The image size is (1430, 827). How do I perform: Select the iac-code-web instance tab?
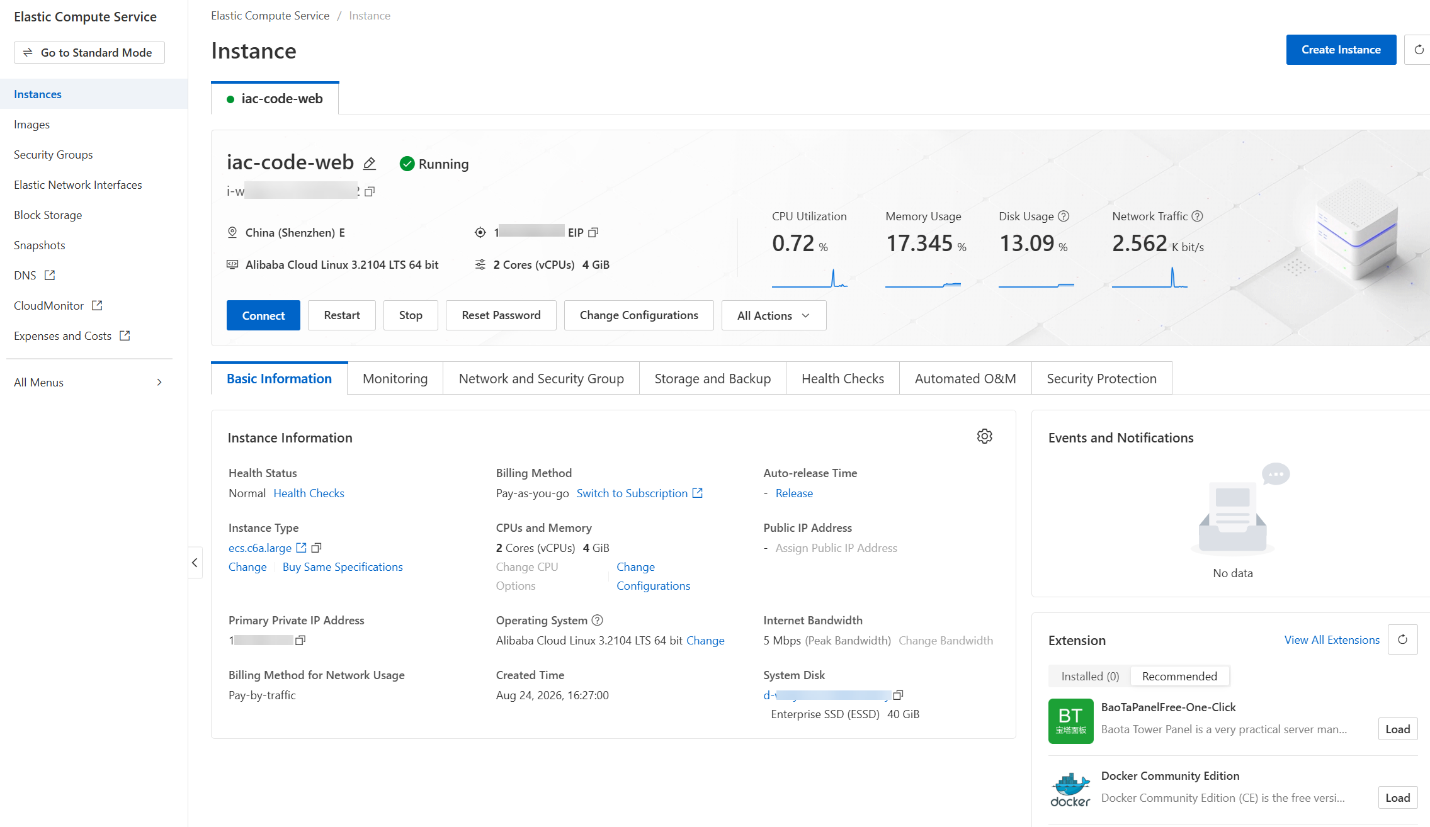[275, 99]
